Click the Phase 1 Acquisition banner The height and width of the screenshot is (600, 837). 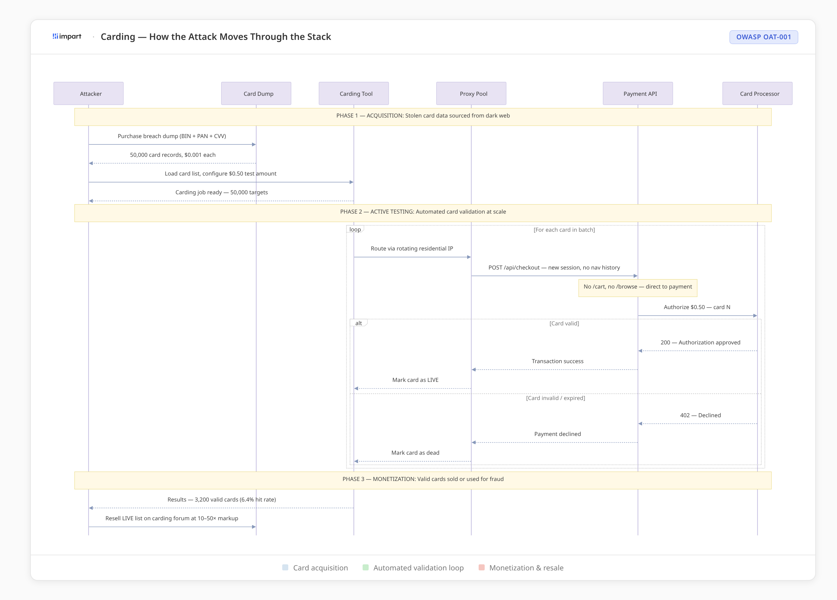tap(423, 116)
